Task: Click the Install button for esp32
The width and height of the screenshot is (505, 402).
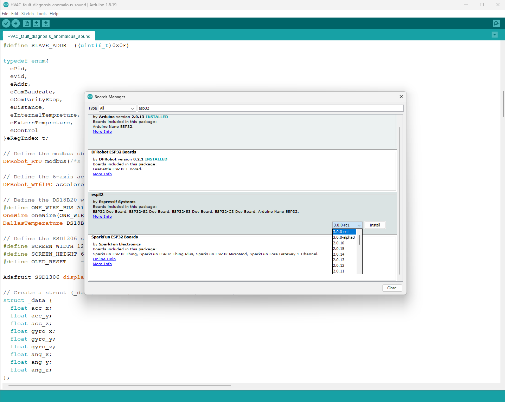Action: 375,225
